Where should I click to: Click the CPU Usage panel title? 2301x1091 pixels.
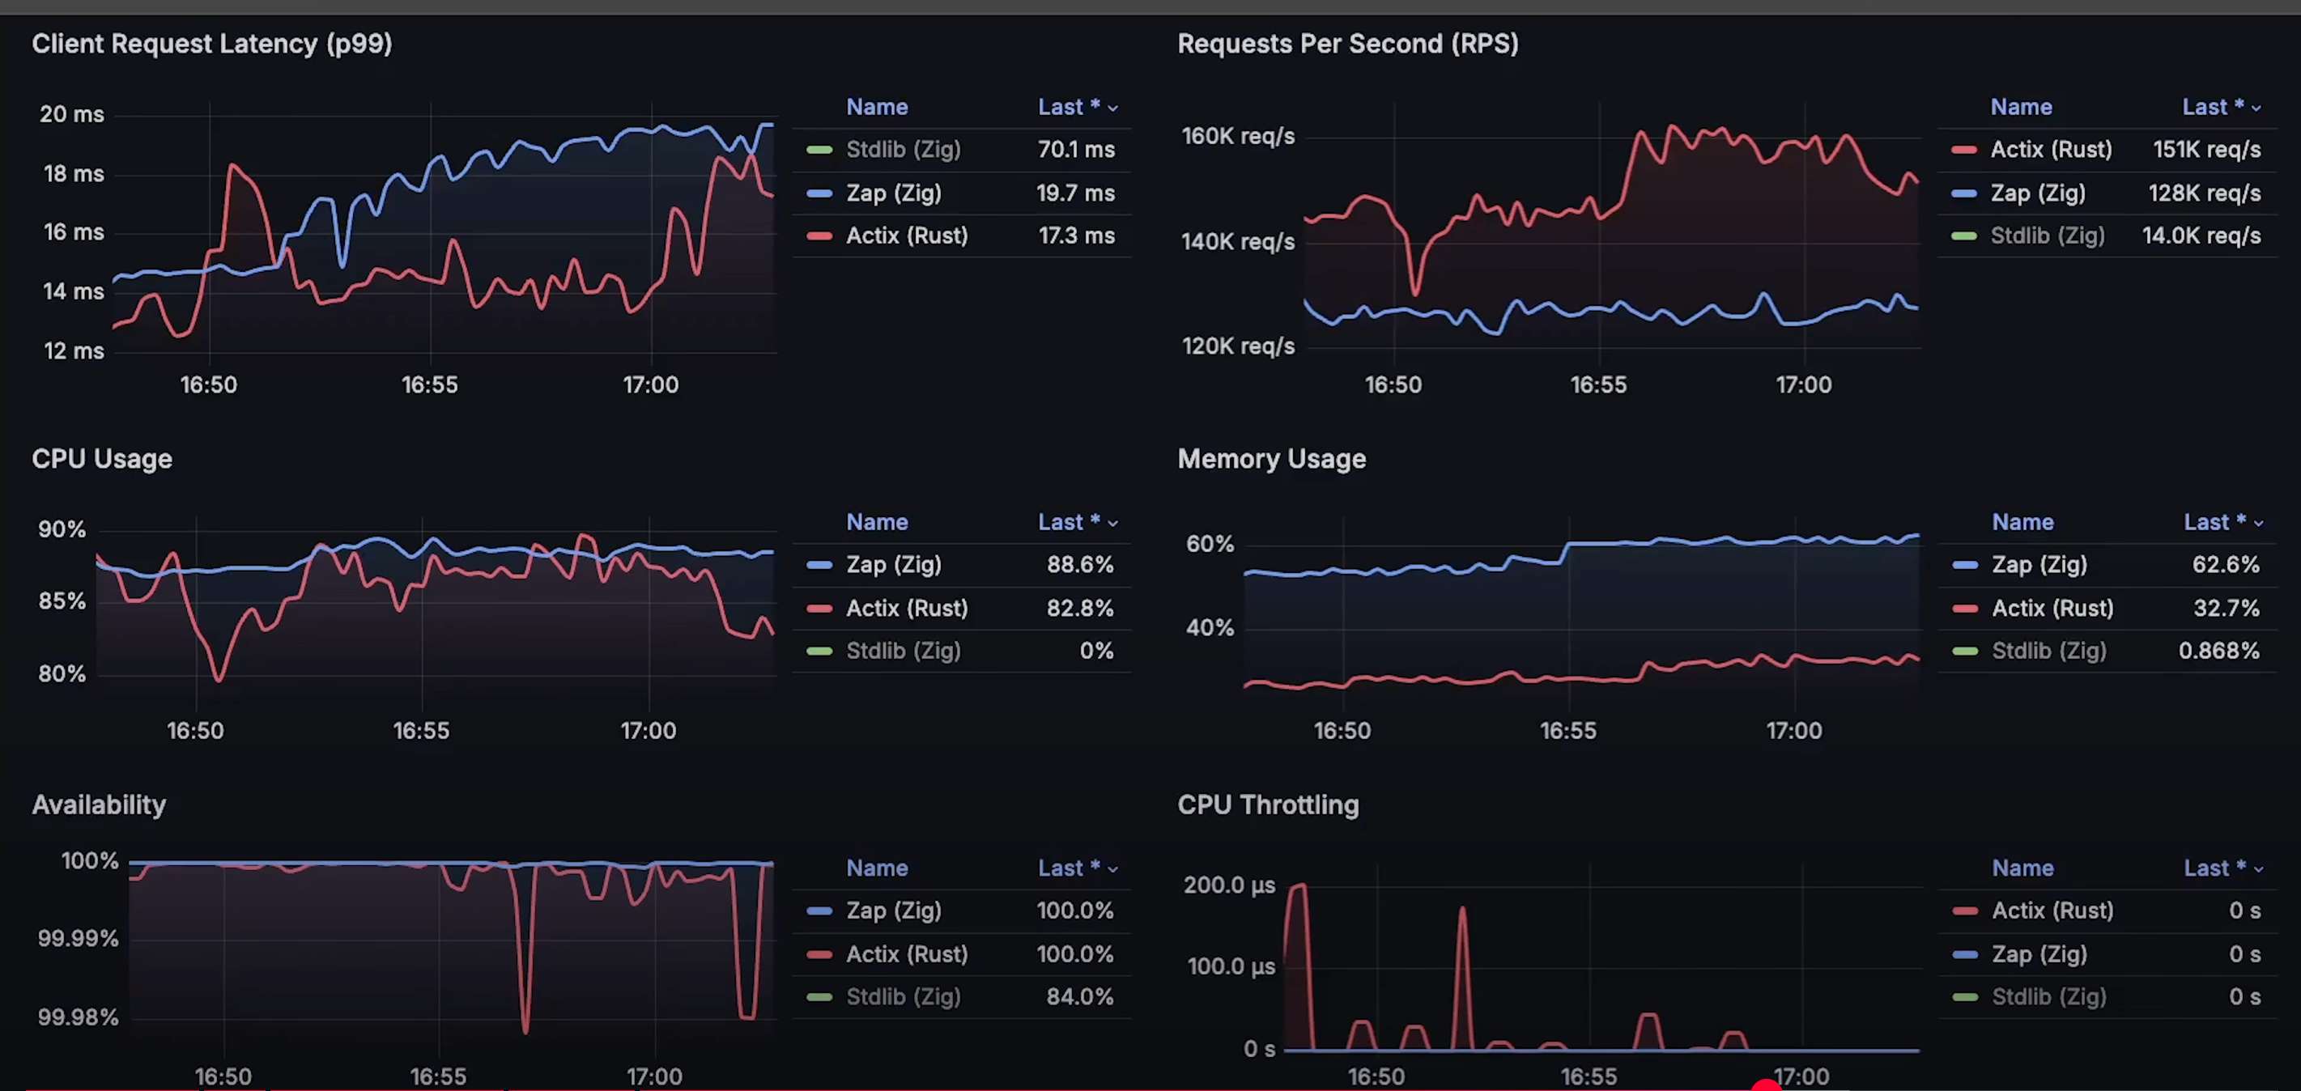[x=102, y=459]
